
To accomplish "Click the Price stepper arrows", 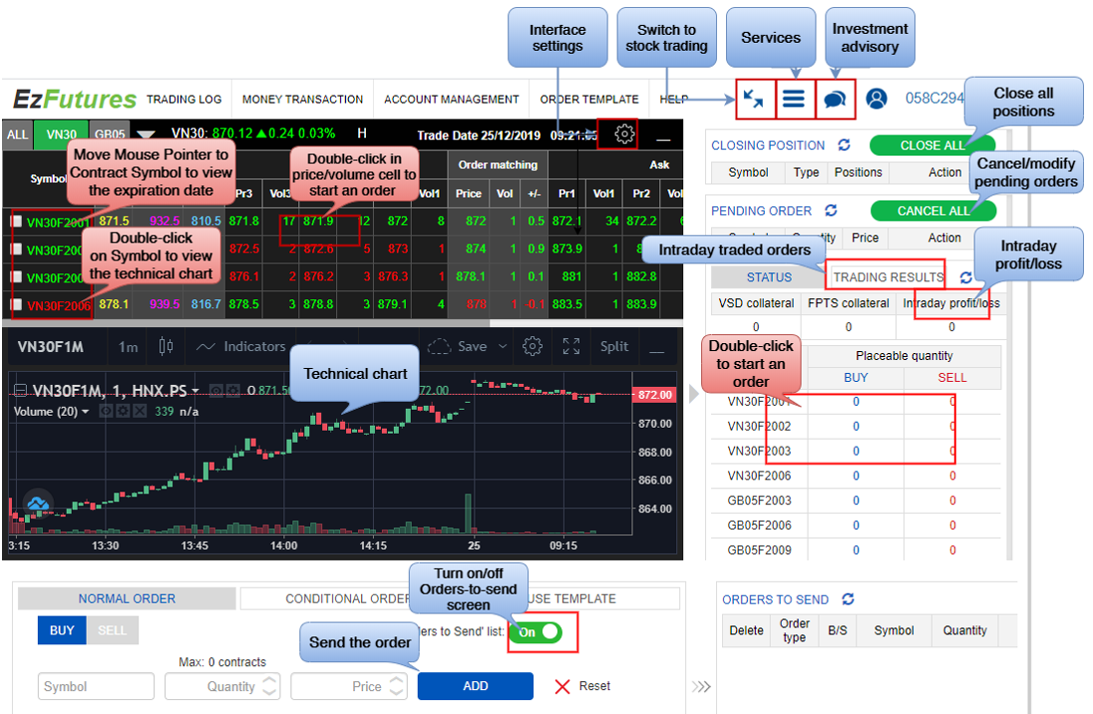I will pos(397,686).
